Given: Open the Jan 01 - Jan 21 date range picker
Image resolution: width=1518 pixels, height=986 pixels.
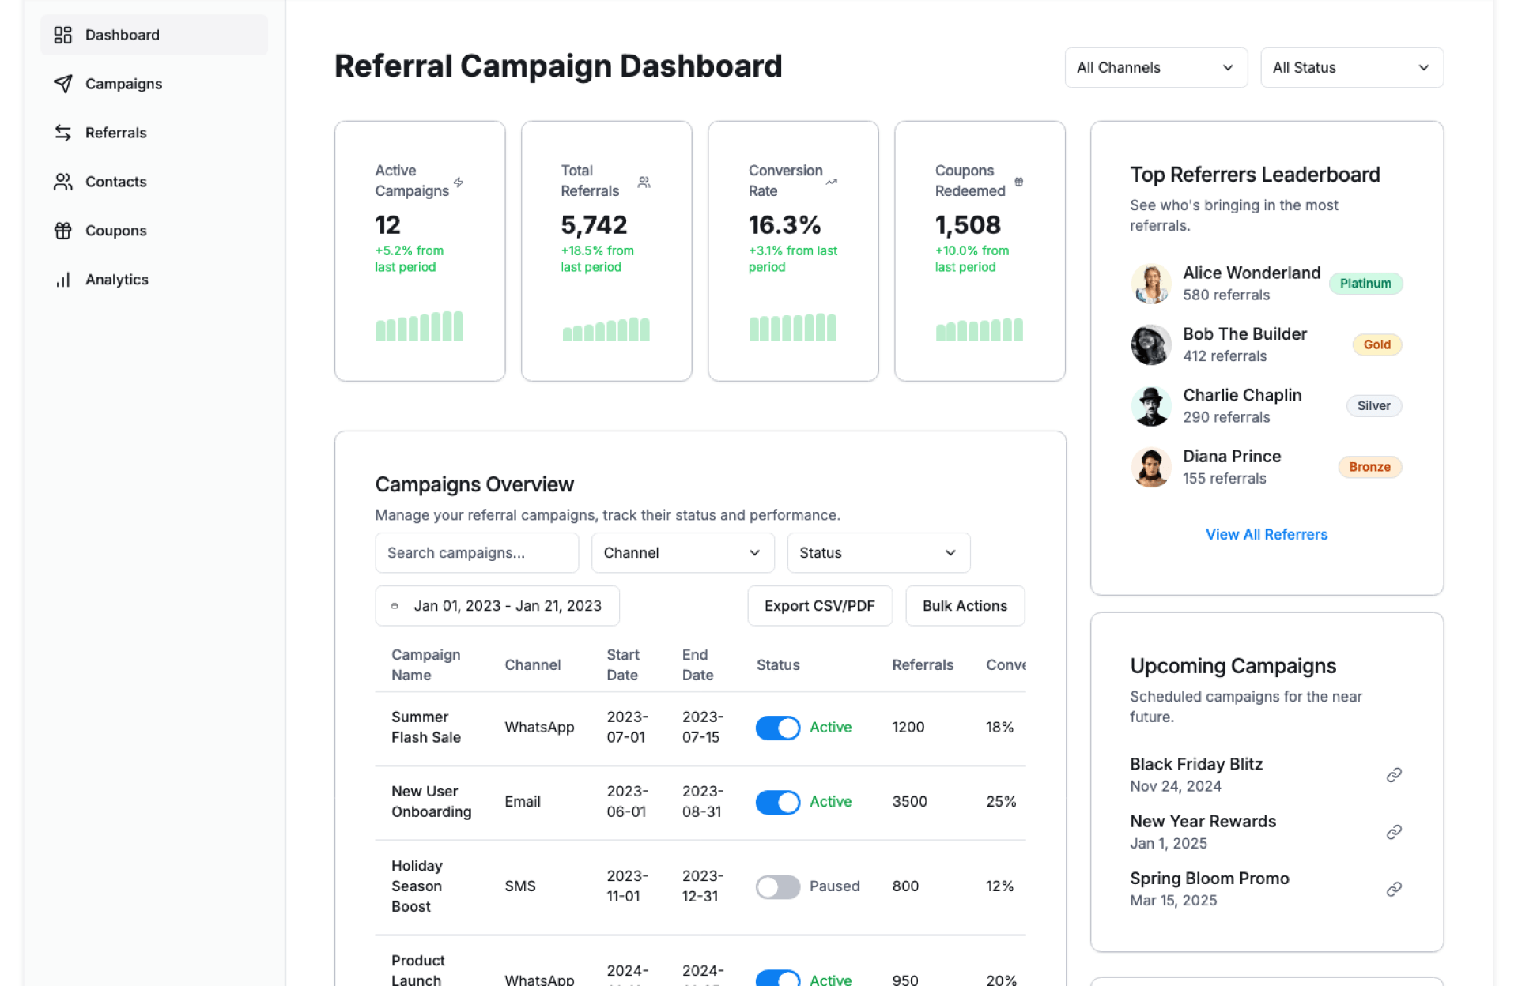Looking at the screenshot, I should click(497, 606).
